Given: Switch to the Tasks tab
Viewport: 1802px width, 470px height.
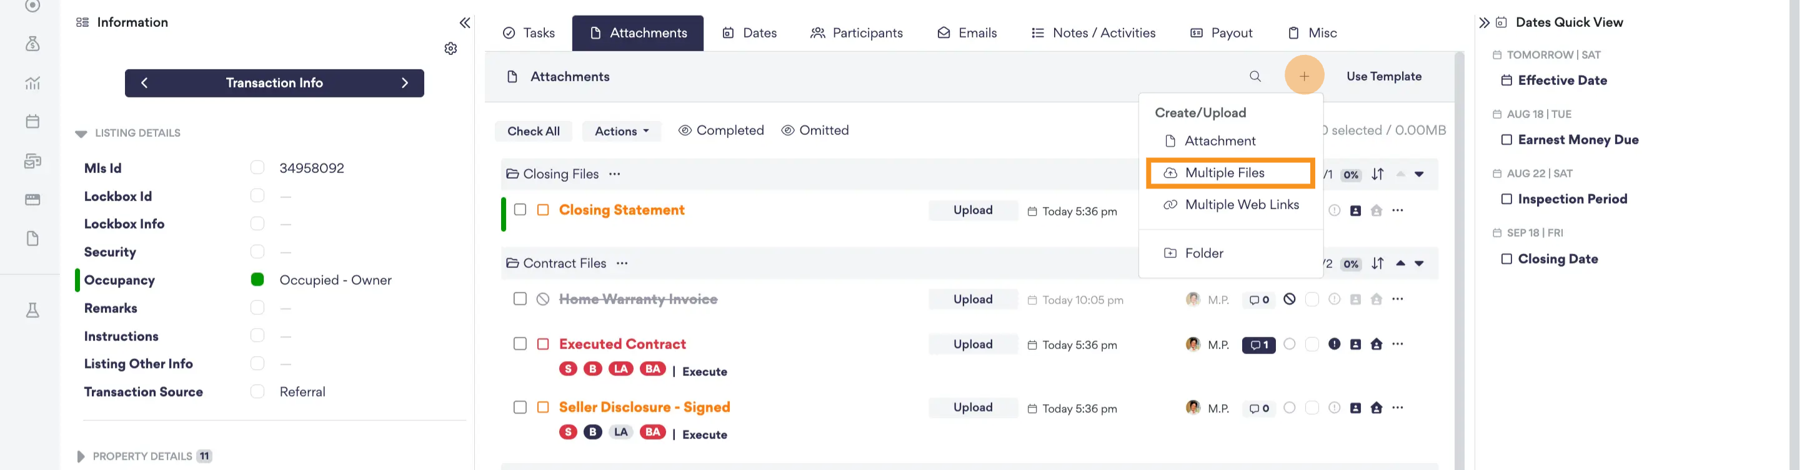Looking at the screenshot, I should 529,33.
